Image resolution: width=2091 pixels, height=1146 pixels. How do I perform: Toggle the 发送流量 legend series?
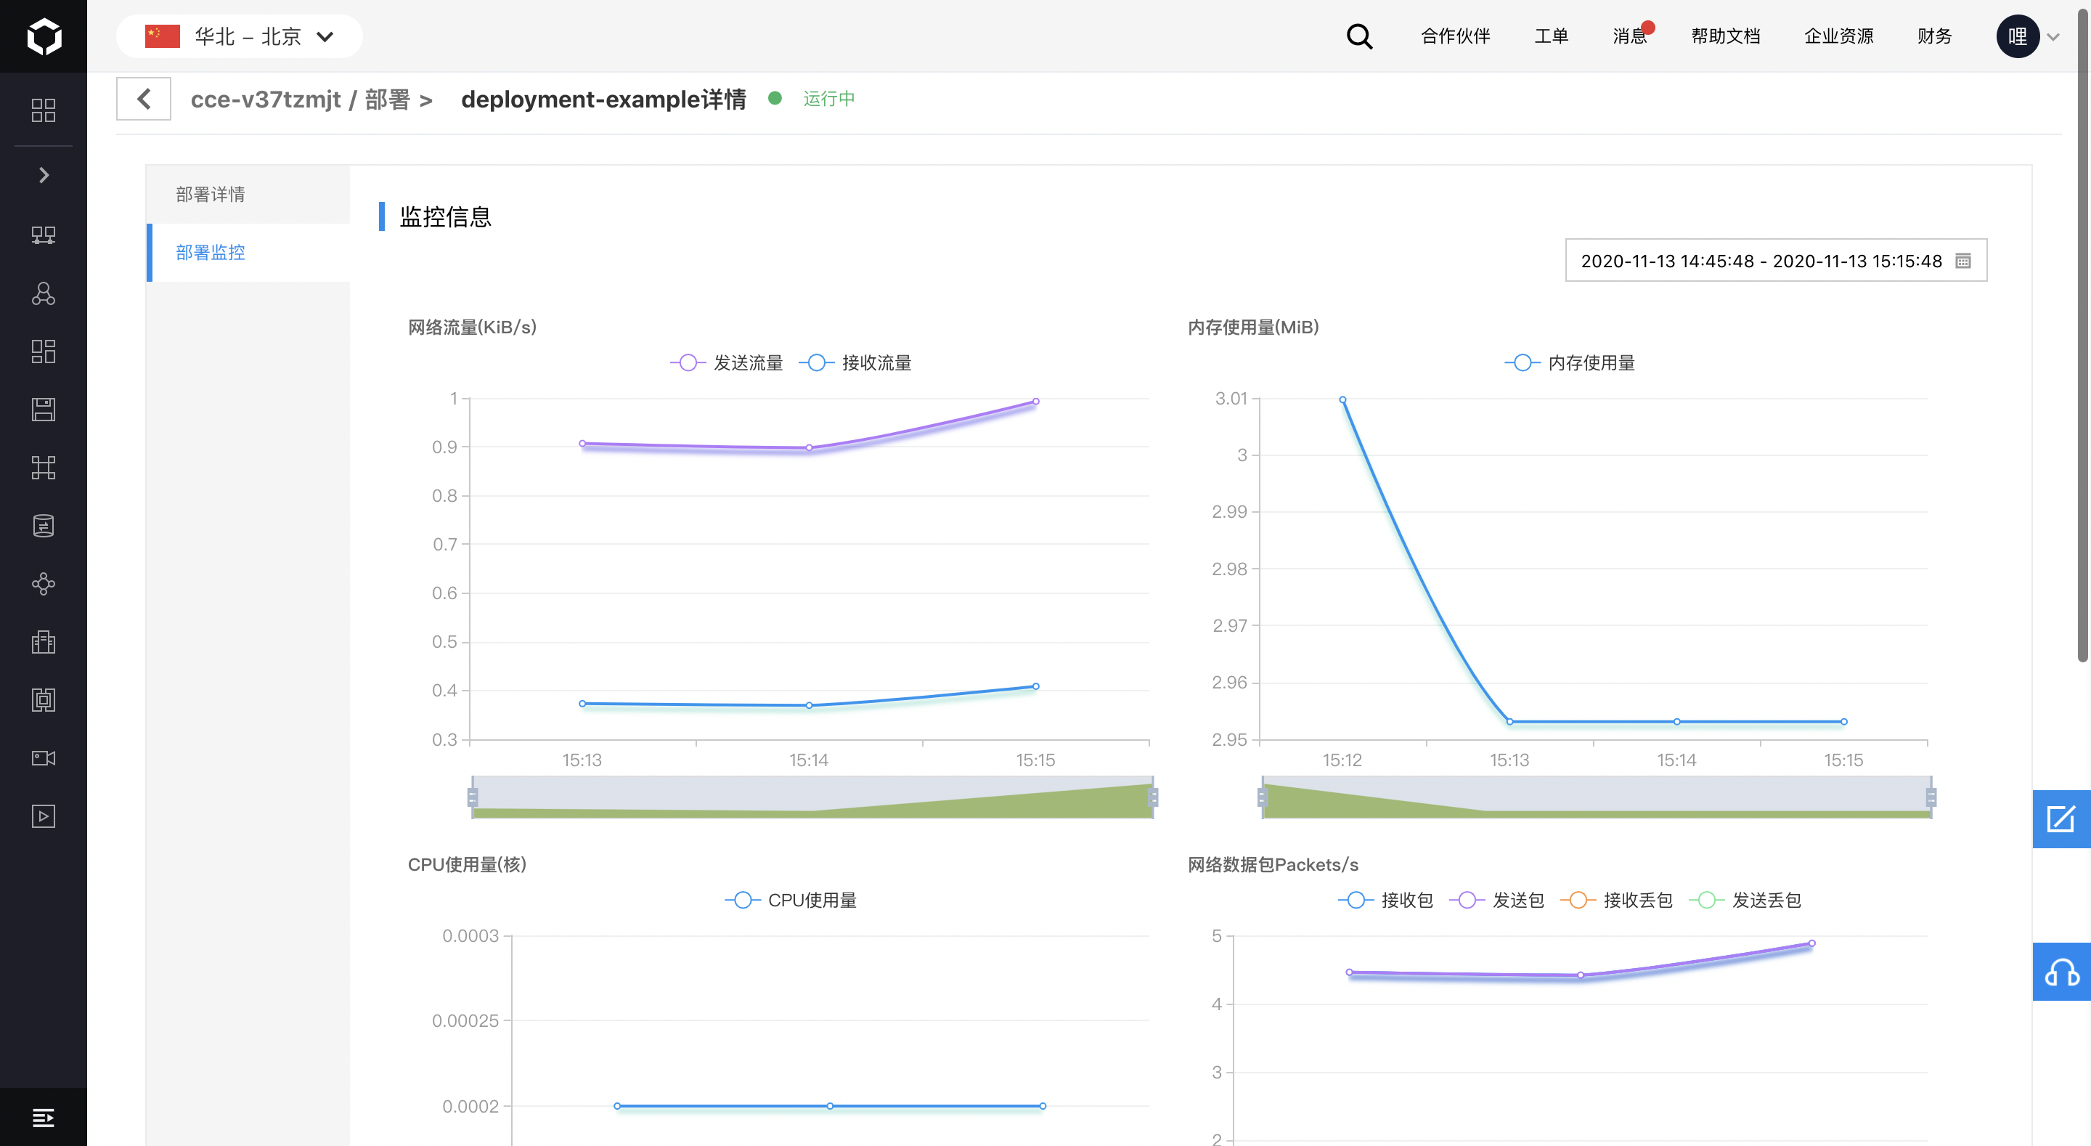tap(727, 363)
